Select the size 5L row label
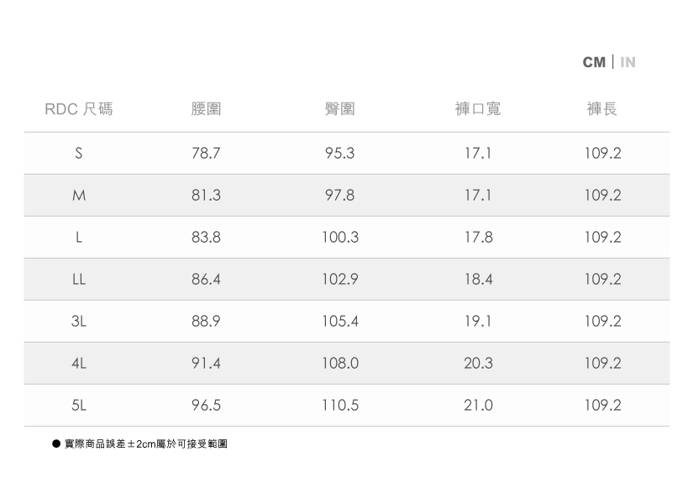The height and width of the screenshot is (504, 693). pyautogui.click(x=78, y=406)
